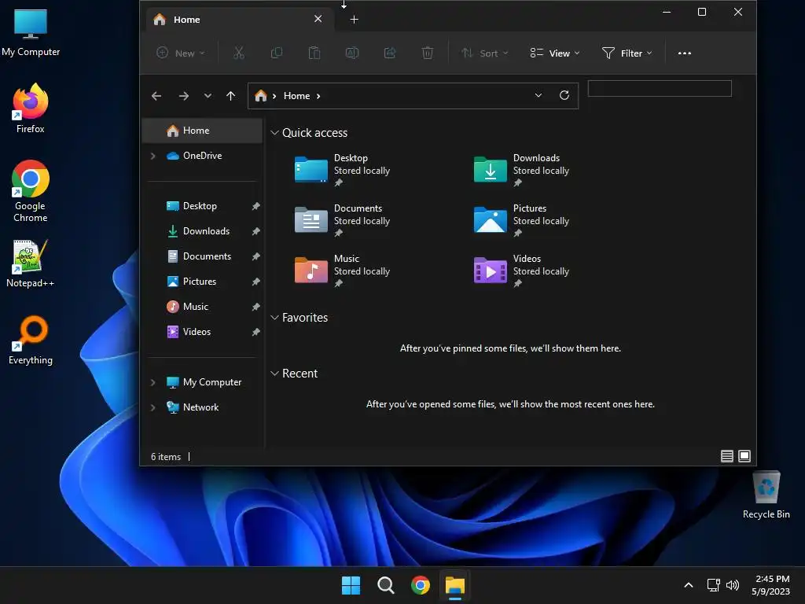Launch Chrome from the taskbar
Image resolution: width=805 pixels, height=604 pixels.
click(x=421, y=585)
